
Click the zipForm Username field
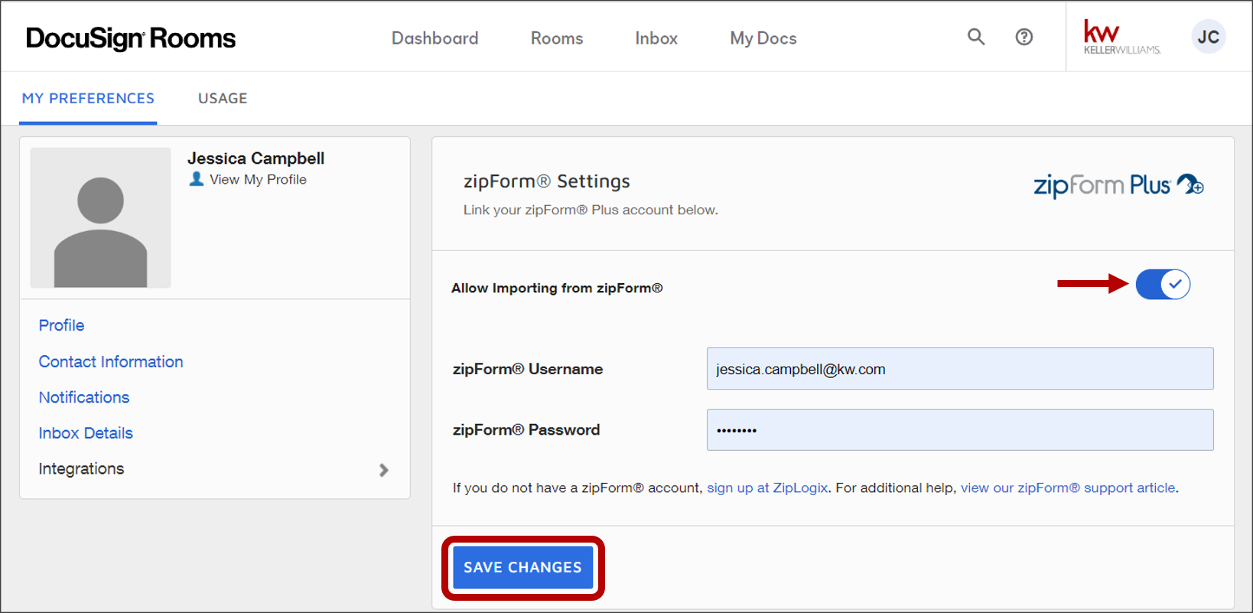(x=960, y=369)
